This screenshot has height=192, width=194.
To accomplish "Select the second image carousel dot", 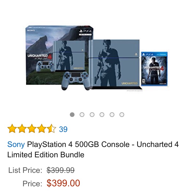I will coord(82,115).
